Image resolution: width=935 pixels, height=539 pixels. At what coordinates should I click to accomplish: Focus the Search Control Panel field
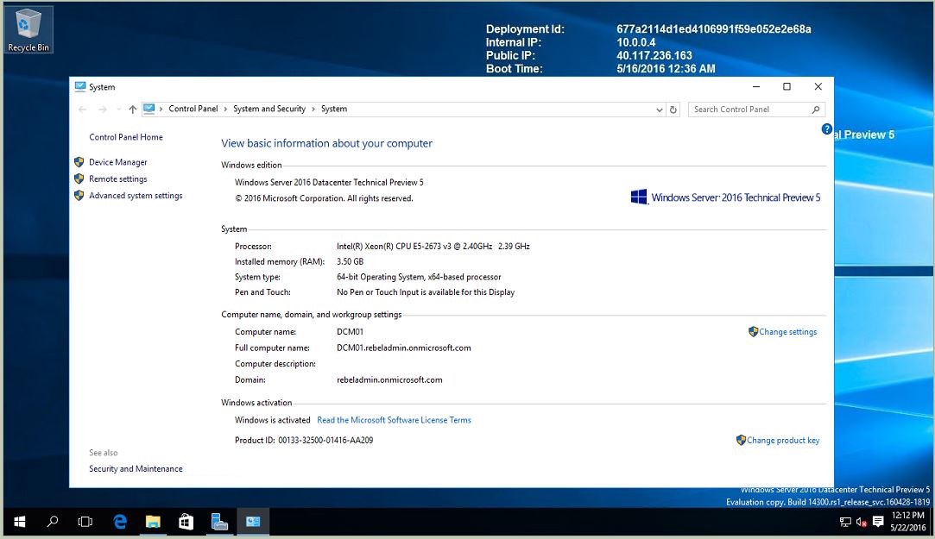point(756,110)
